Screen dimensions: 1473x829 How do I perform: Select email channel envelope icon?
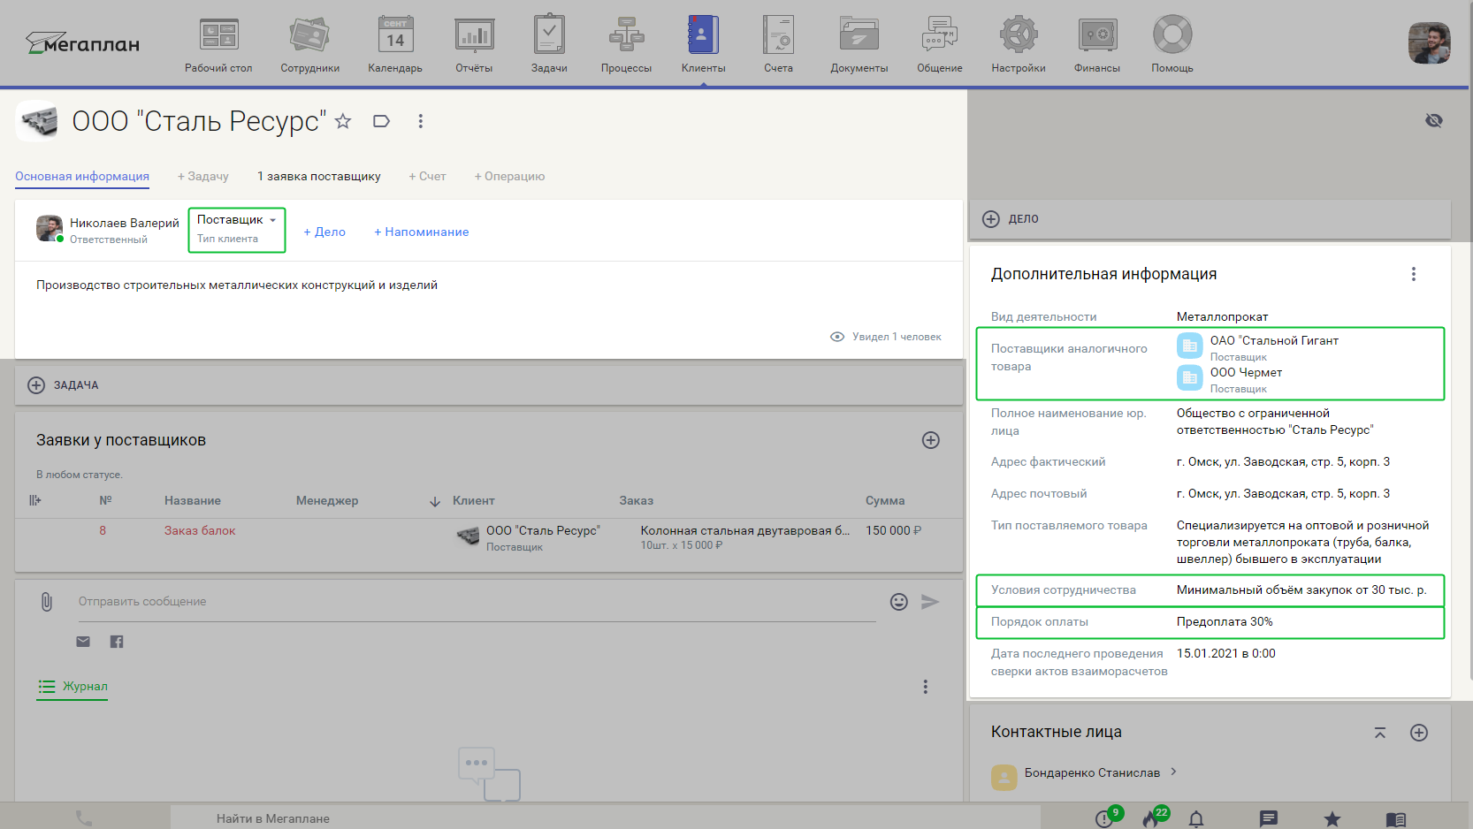(x=83, y=642)
